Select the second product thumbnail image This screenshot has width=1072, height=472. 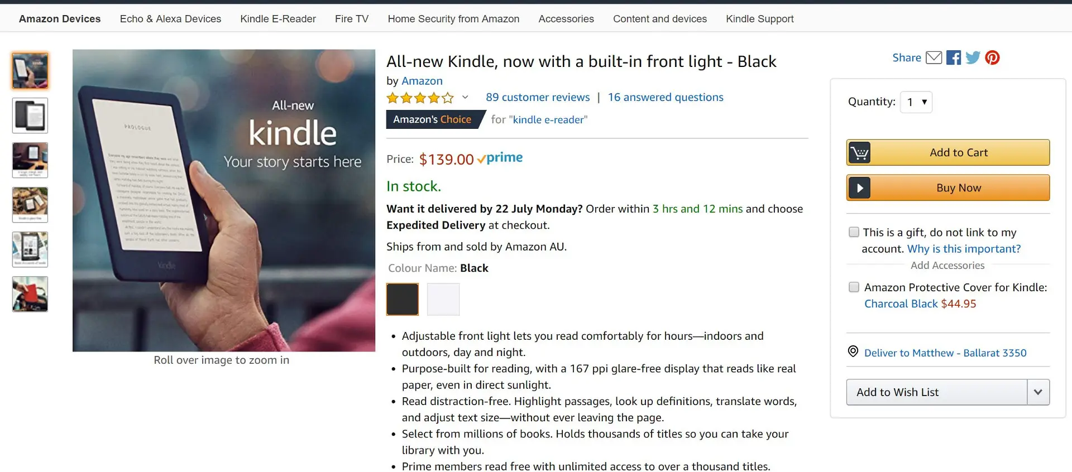tap(30, 115)
